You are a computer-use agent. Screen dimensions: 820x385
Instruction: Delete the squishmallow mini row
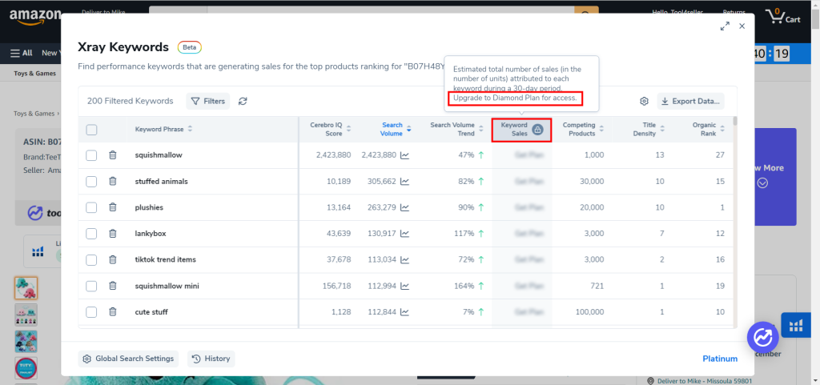click(x=112, y=286)
